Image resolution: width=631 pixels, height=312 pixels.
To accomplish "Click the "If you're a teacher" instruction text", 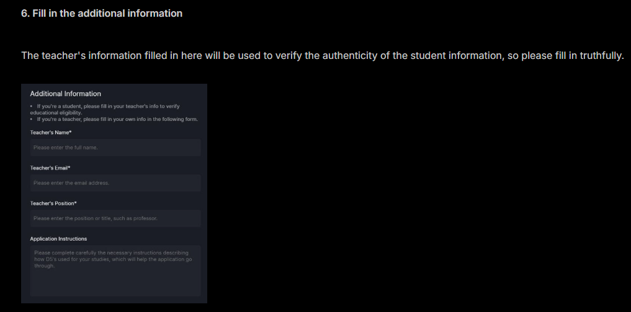I will pyautogui.click(x=117, y=119).
